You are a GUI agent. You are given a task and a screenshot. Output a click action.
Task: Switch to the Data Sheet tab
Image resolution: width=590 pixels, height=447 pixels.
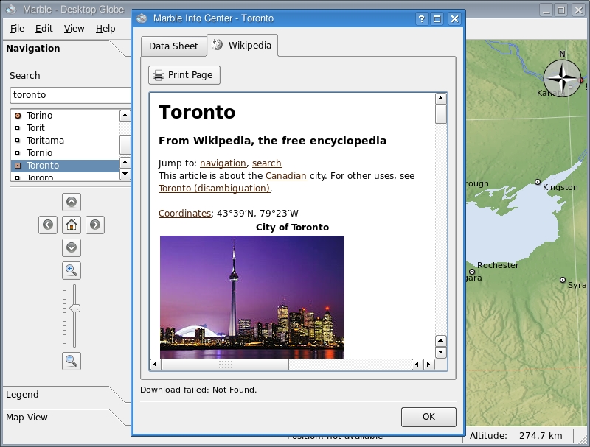coord(173,46)
